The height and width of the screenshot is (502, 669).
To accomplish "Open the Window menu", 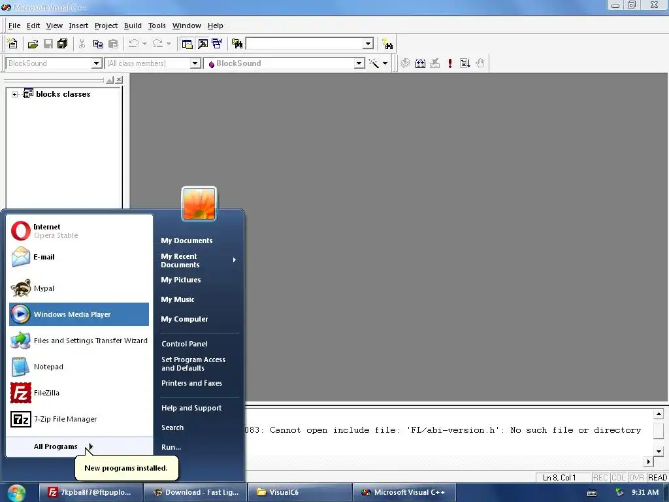I will (186, 25).
